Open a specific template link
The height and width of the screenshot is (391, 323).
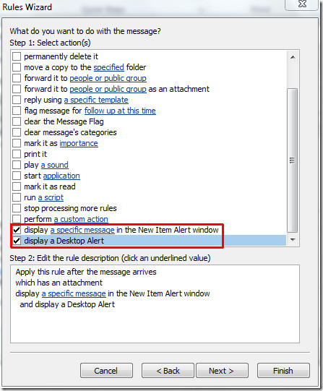96,100
